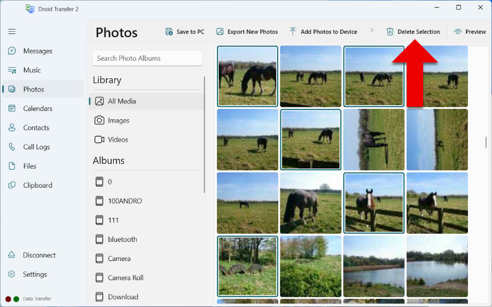Show only the Images label entry
The height and width of the screenshot is (307, 492).
coord(119,120)
